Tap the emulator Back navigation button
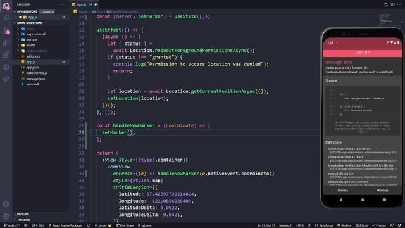Image resolution: width=405 pixels, height=228 pixels. click(340, 200)
